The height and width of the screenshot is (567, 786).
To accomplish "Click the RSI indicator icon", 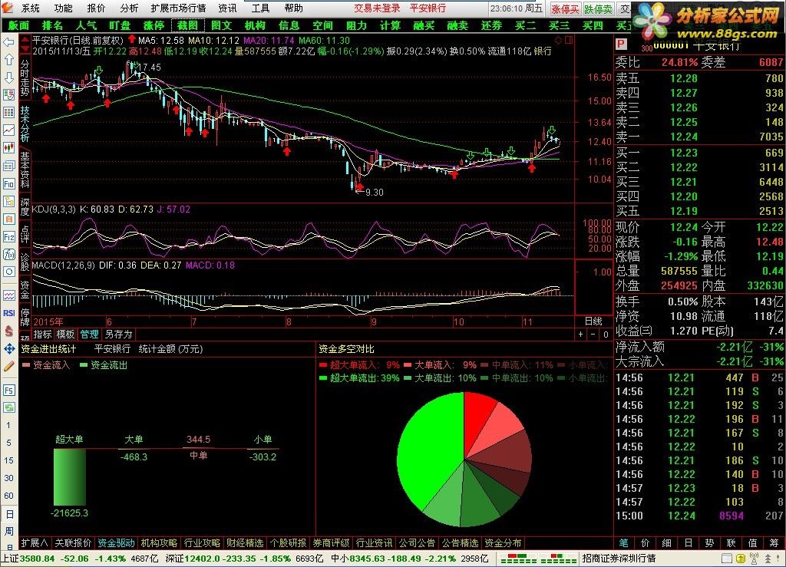I will coord(8,313).
